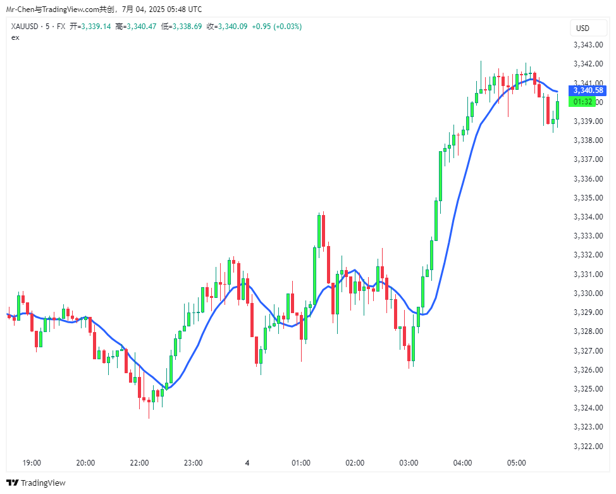This screenshot has width=616, height=494.
Task: Click the close price value 3,340.09
Action: 233,27
